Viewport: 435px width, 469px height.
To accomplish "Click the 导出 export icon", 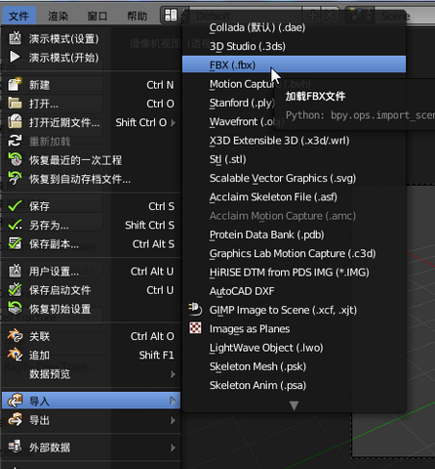I will click(16, 419).
